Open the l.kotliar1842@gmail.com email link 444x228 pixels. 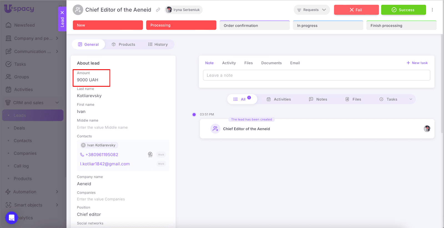(105, 164)
